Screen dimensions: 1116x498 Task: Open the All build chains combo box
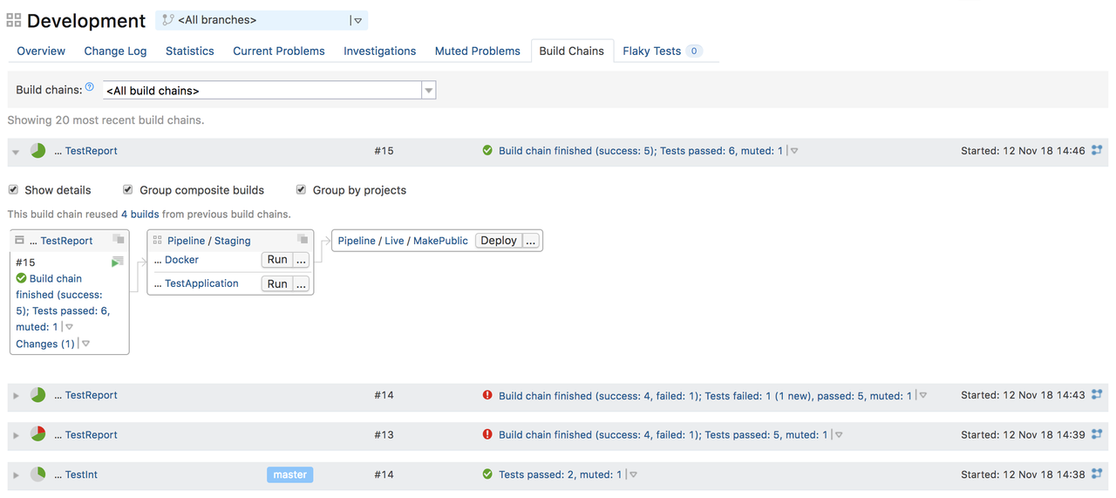click(269, 90)
